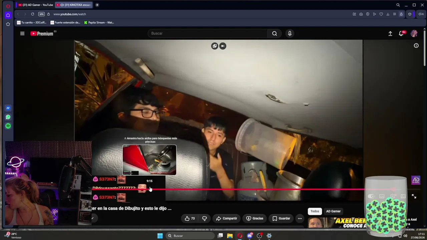
Task: Like the video with thumbs-up
Action: coord(190,218)
